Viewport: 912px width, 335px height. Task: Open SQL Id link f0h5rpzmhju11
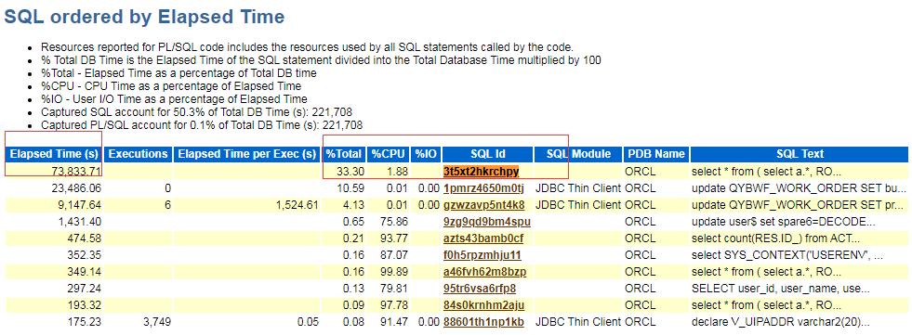[x=482, y=255]
